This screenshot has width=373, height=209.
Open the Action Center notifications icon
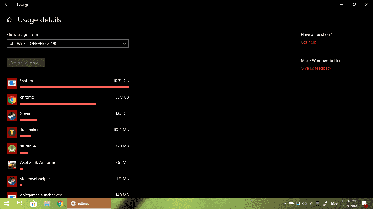[x=364, y=204]
